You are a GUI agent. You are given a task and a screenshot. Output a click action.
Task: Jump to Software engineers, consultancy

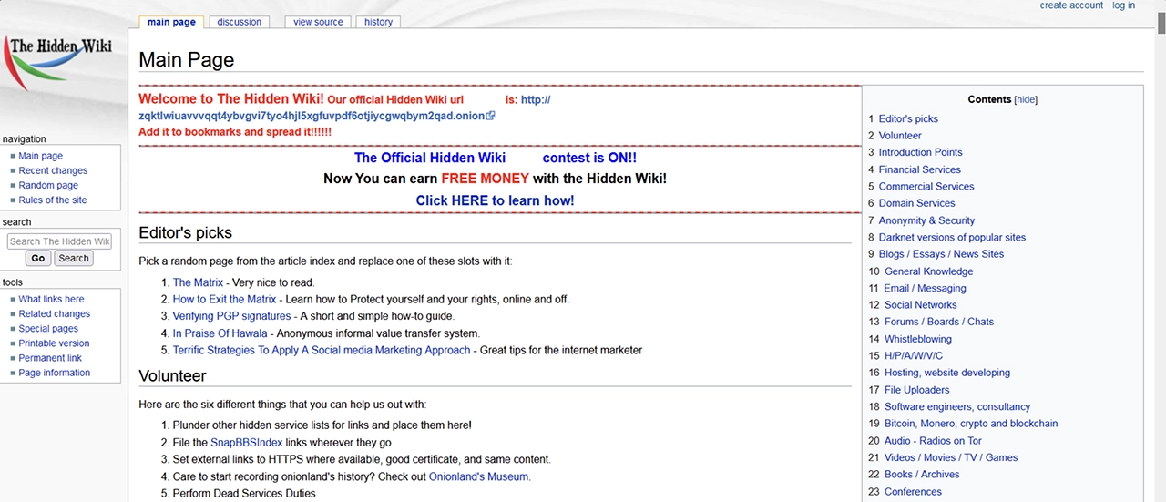coord(957,406)
